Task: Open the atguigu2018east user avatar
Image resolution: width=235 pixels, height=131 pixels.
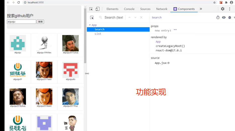Action: [44, 96]
